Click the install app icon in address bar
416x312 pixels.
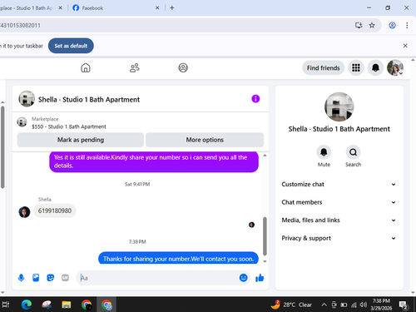pyautogui.click(x=359, y=26)
